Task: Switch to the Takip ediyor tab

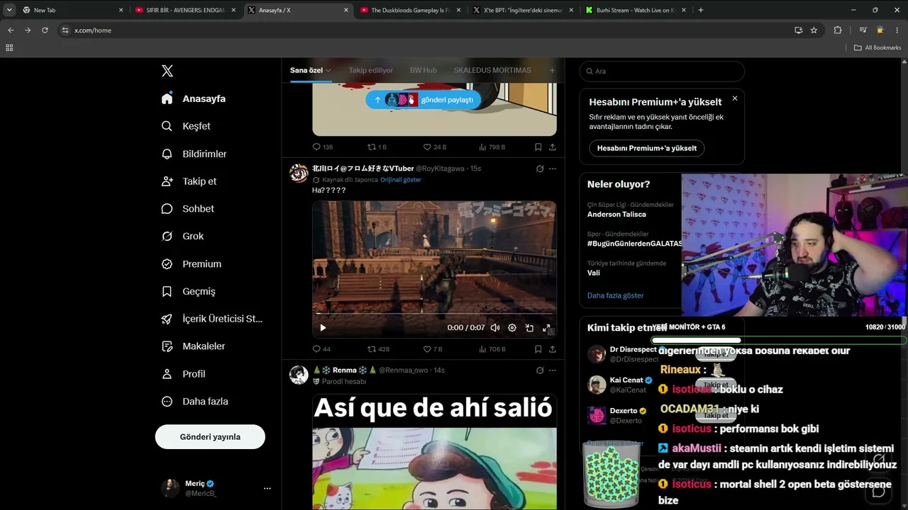Action: 371,71
